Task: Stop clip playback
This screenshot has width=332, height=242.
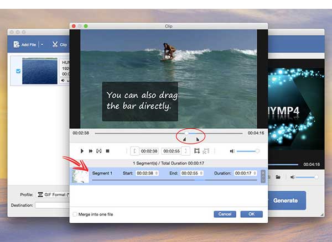Action: tap(107, 151)
